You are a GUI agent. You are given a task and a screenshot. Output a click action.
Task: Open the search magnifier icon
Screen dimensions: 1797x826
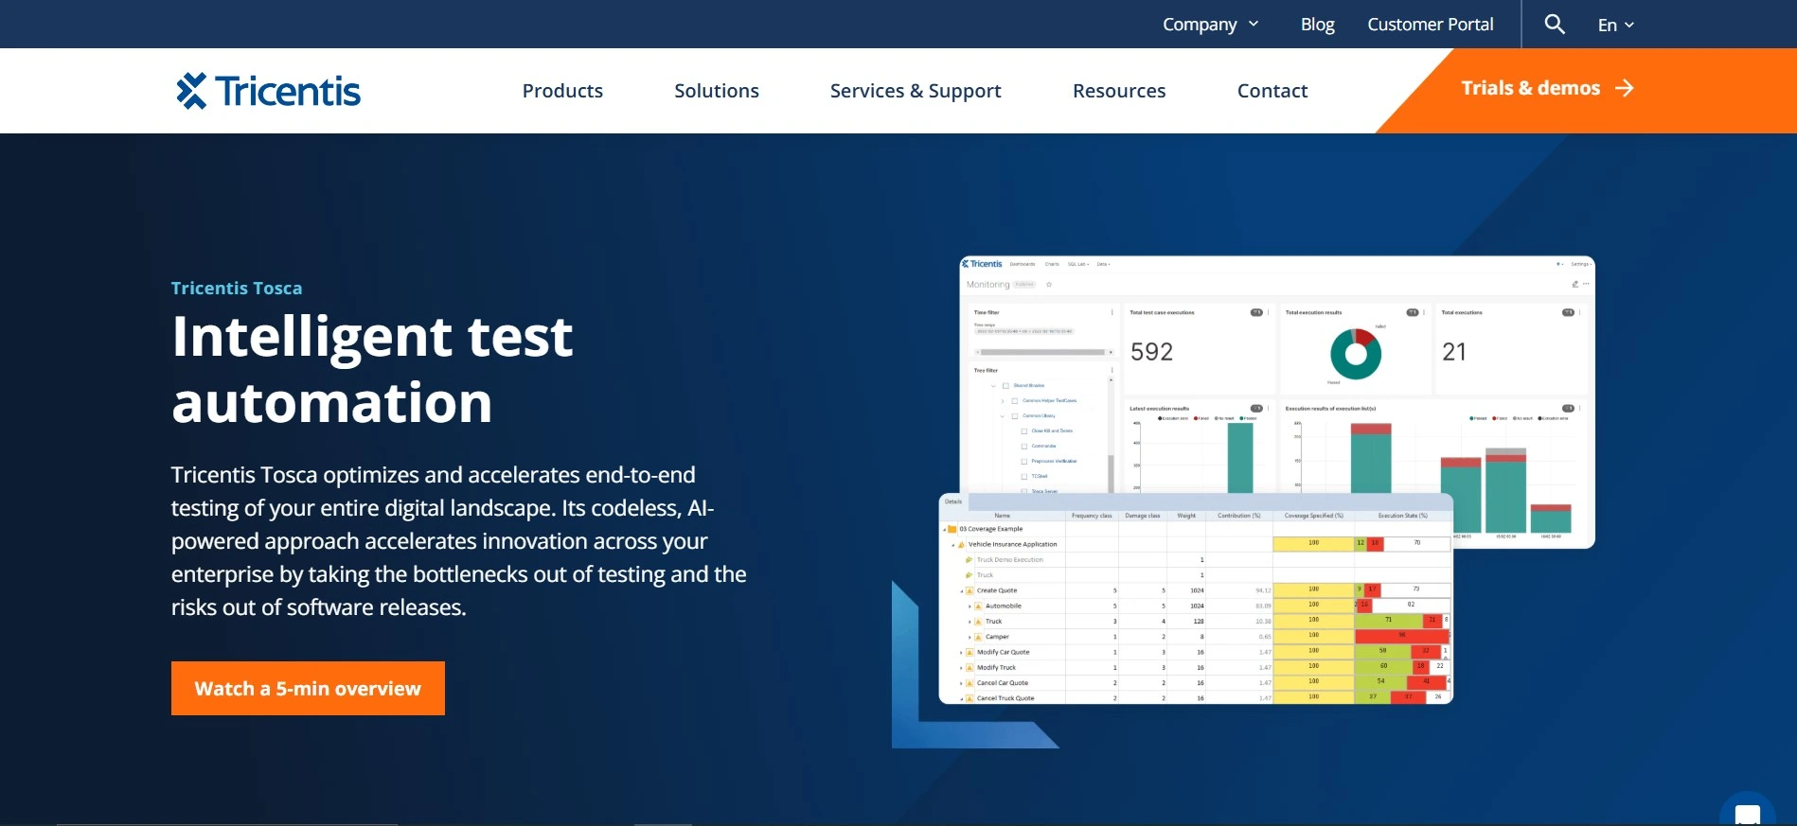(x=1554, y=24)
